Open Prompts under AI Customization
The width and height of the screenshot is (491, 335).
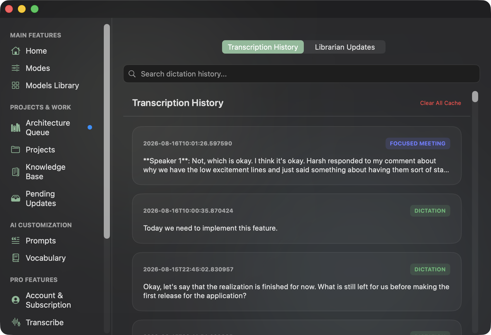pos(41,241)
